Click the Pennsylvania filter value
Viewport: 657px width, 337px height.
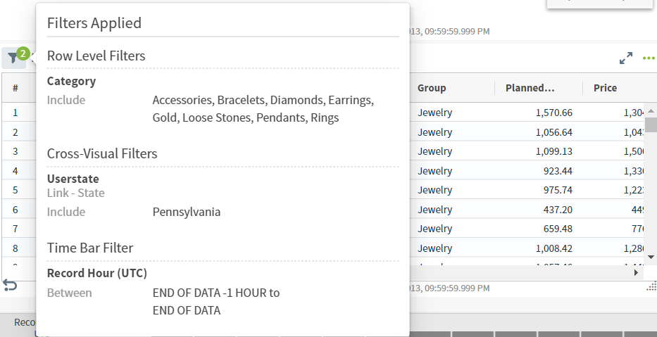pos(187,212)
